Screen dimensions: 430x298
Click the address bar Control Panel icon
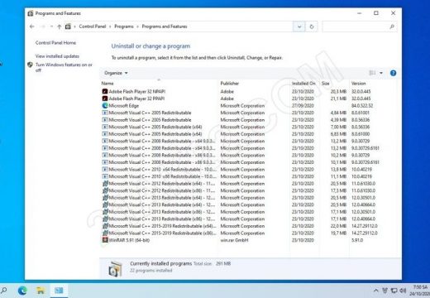coord(68,26)
